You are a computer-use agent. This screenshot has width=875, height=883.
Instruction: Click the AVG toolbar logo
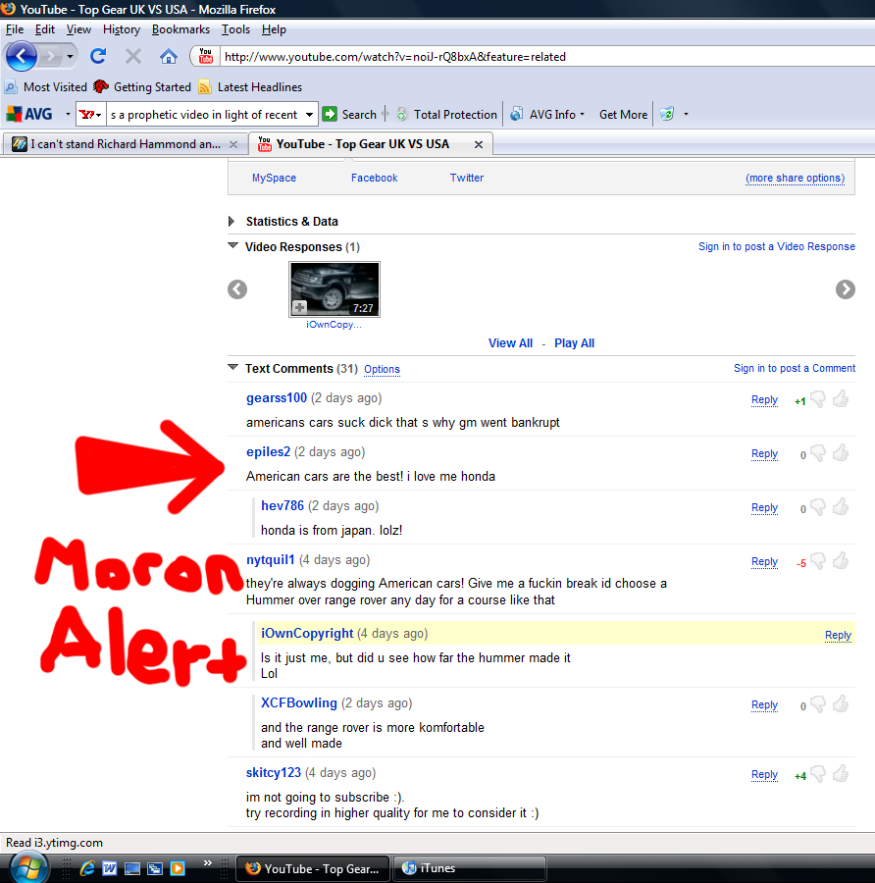(x=29, y=115)
